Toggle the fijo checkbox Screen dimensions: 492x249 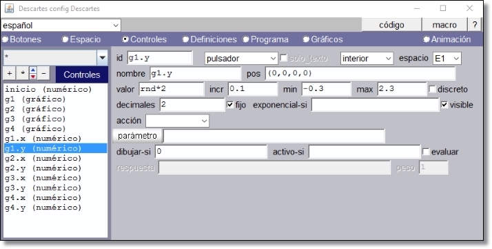pos(230,105)
